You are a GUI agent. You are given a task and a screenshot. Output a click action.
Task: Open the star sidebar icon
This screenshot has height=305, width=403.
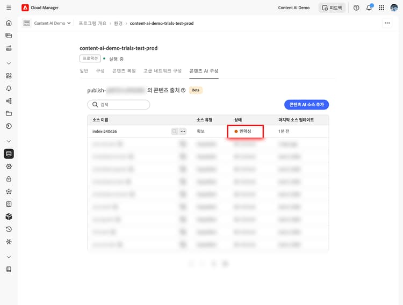[9, 191]
